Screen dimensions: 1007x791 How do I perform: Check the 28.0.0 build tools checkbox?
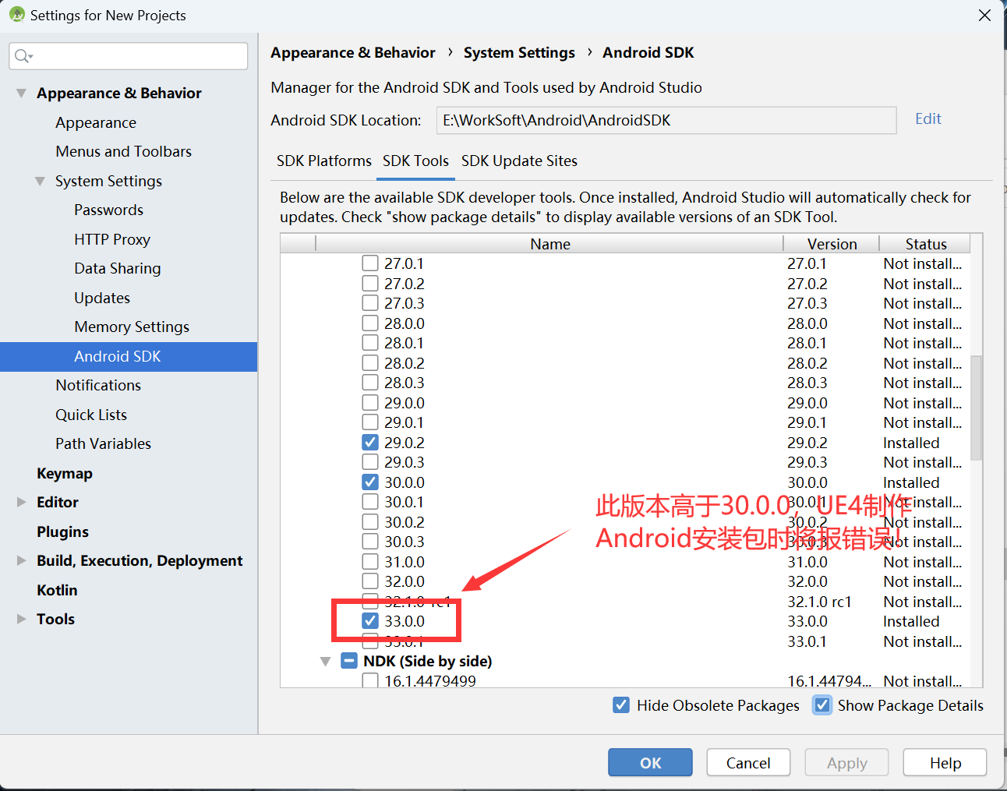[370, 324]
